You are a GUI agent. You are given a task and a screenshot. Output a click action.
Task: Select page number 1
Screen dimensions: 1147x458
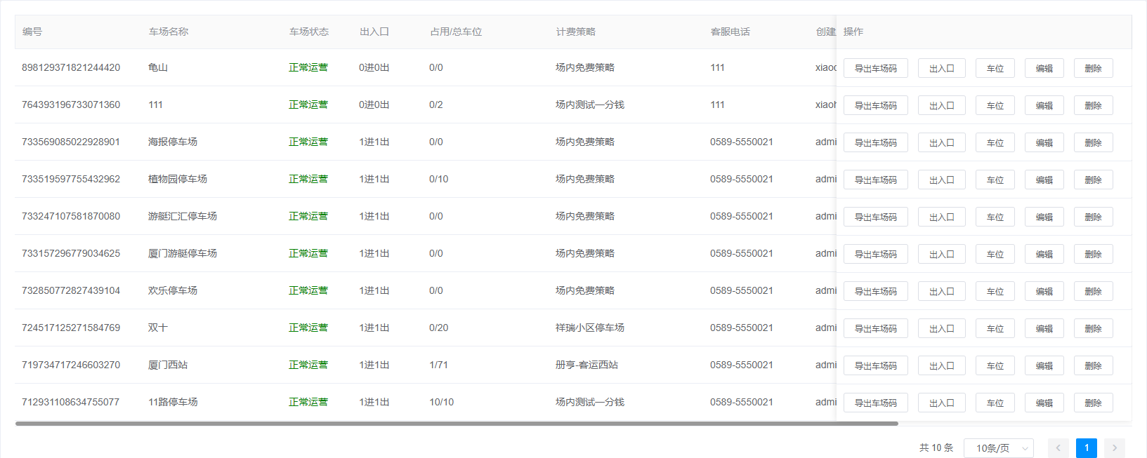[x=1086, y=448]
